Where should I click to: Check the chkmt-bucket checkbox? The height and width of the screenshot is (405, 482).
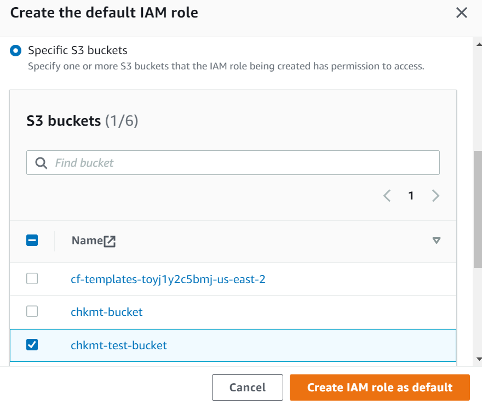[32, 312]
